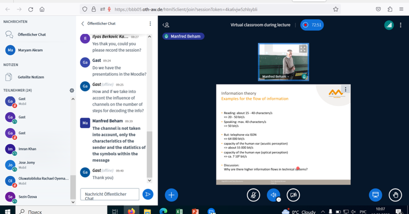Open participants settings gear icon

click(72, 90)
